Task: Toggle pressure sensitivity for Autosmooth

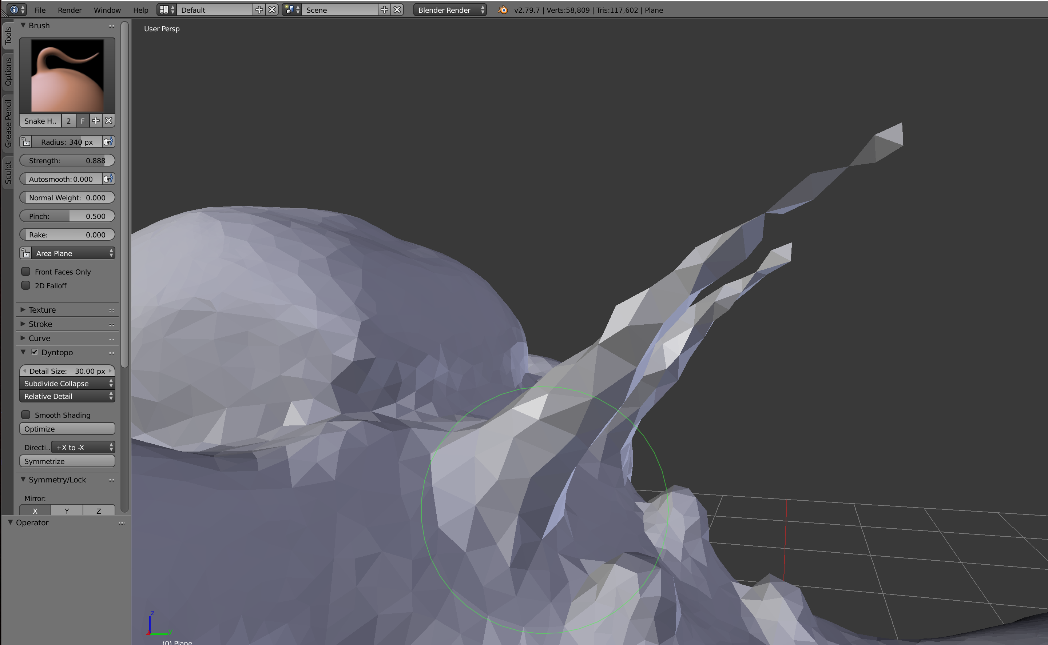Action: click(x=108, y=179)
